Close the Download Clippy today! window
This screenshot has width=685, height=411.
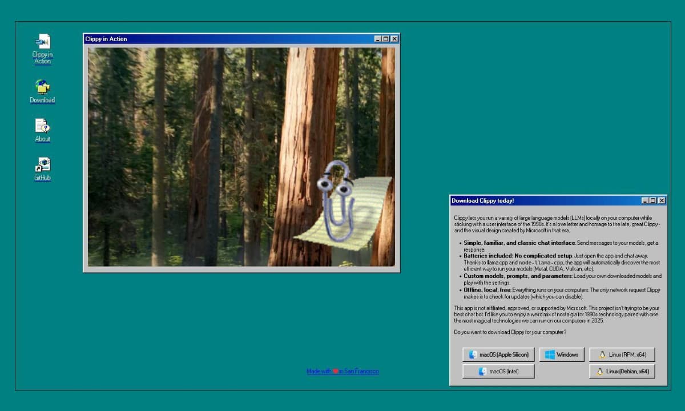[x=662, y=201]
